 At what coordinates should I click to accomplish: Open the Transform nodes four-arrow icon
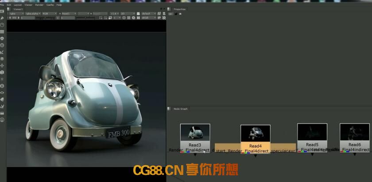(x=2, y=66)
